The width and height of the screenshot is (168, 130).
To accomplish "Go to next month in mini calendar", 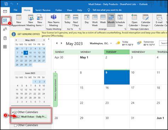I will pos(44,40).
